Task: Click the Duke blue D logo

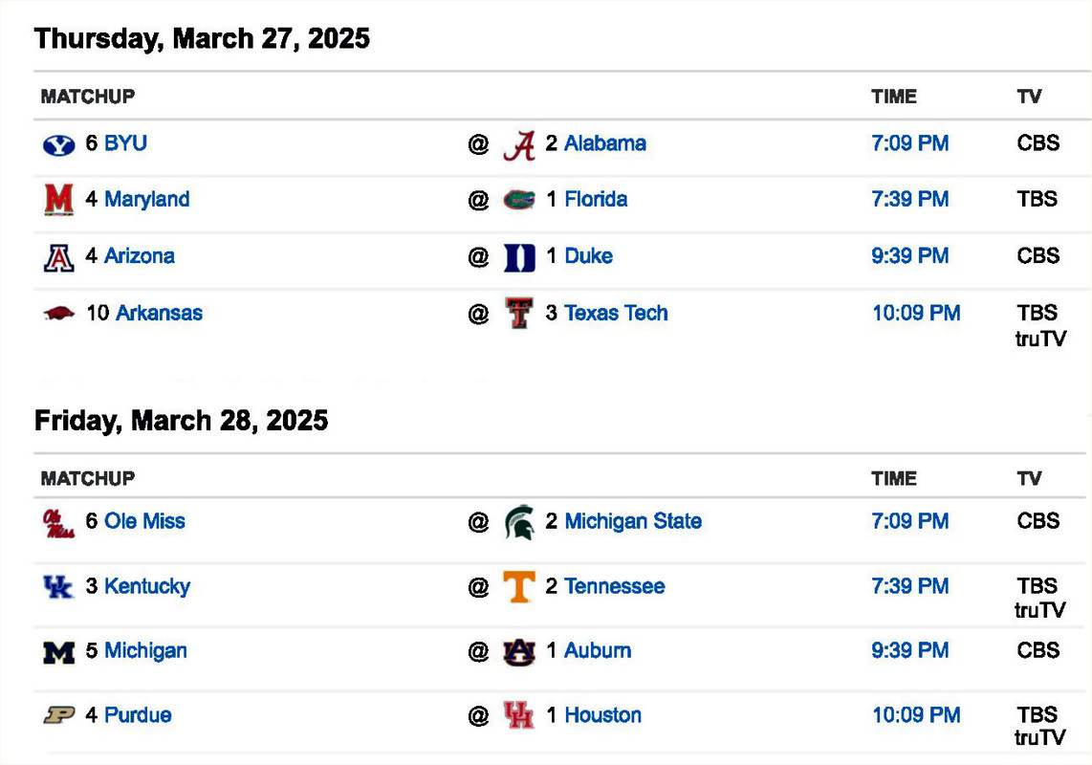Action: 519,257
